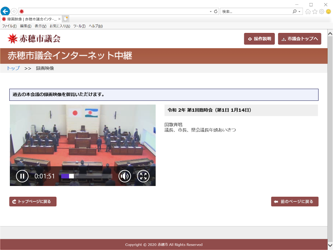
Task: Click the 国歌斉唱 text line
Action: tap(174, 125)
